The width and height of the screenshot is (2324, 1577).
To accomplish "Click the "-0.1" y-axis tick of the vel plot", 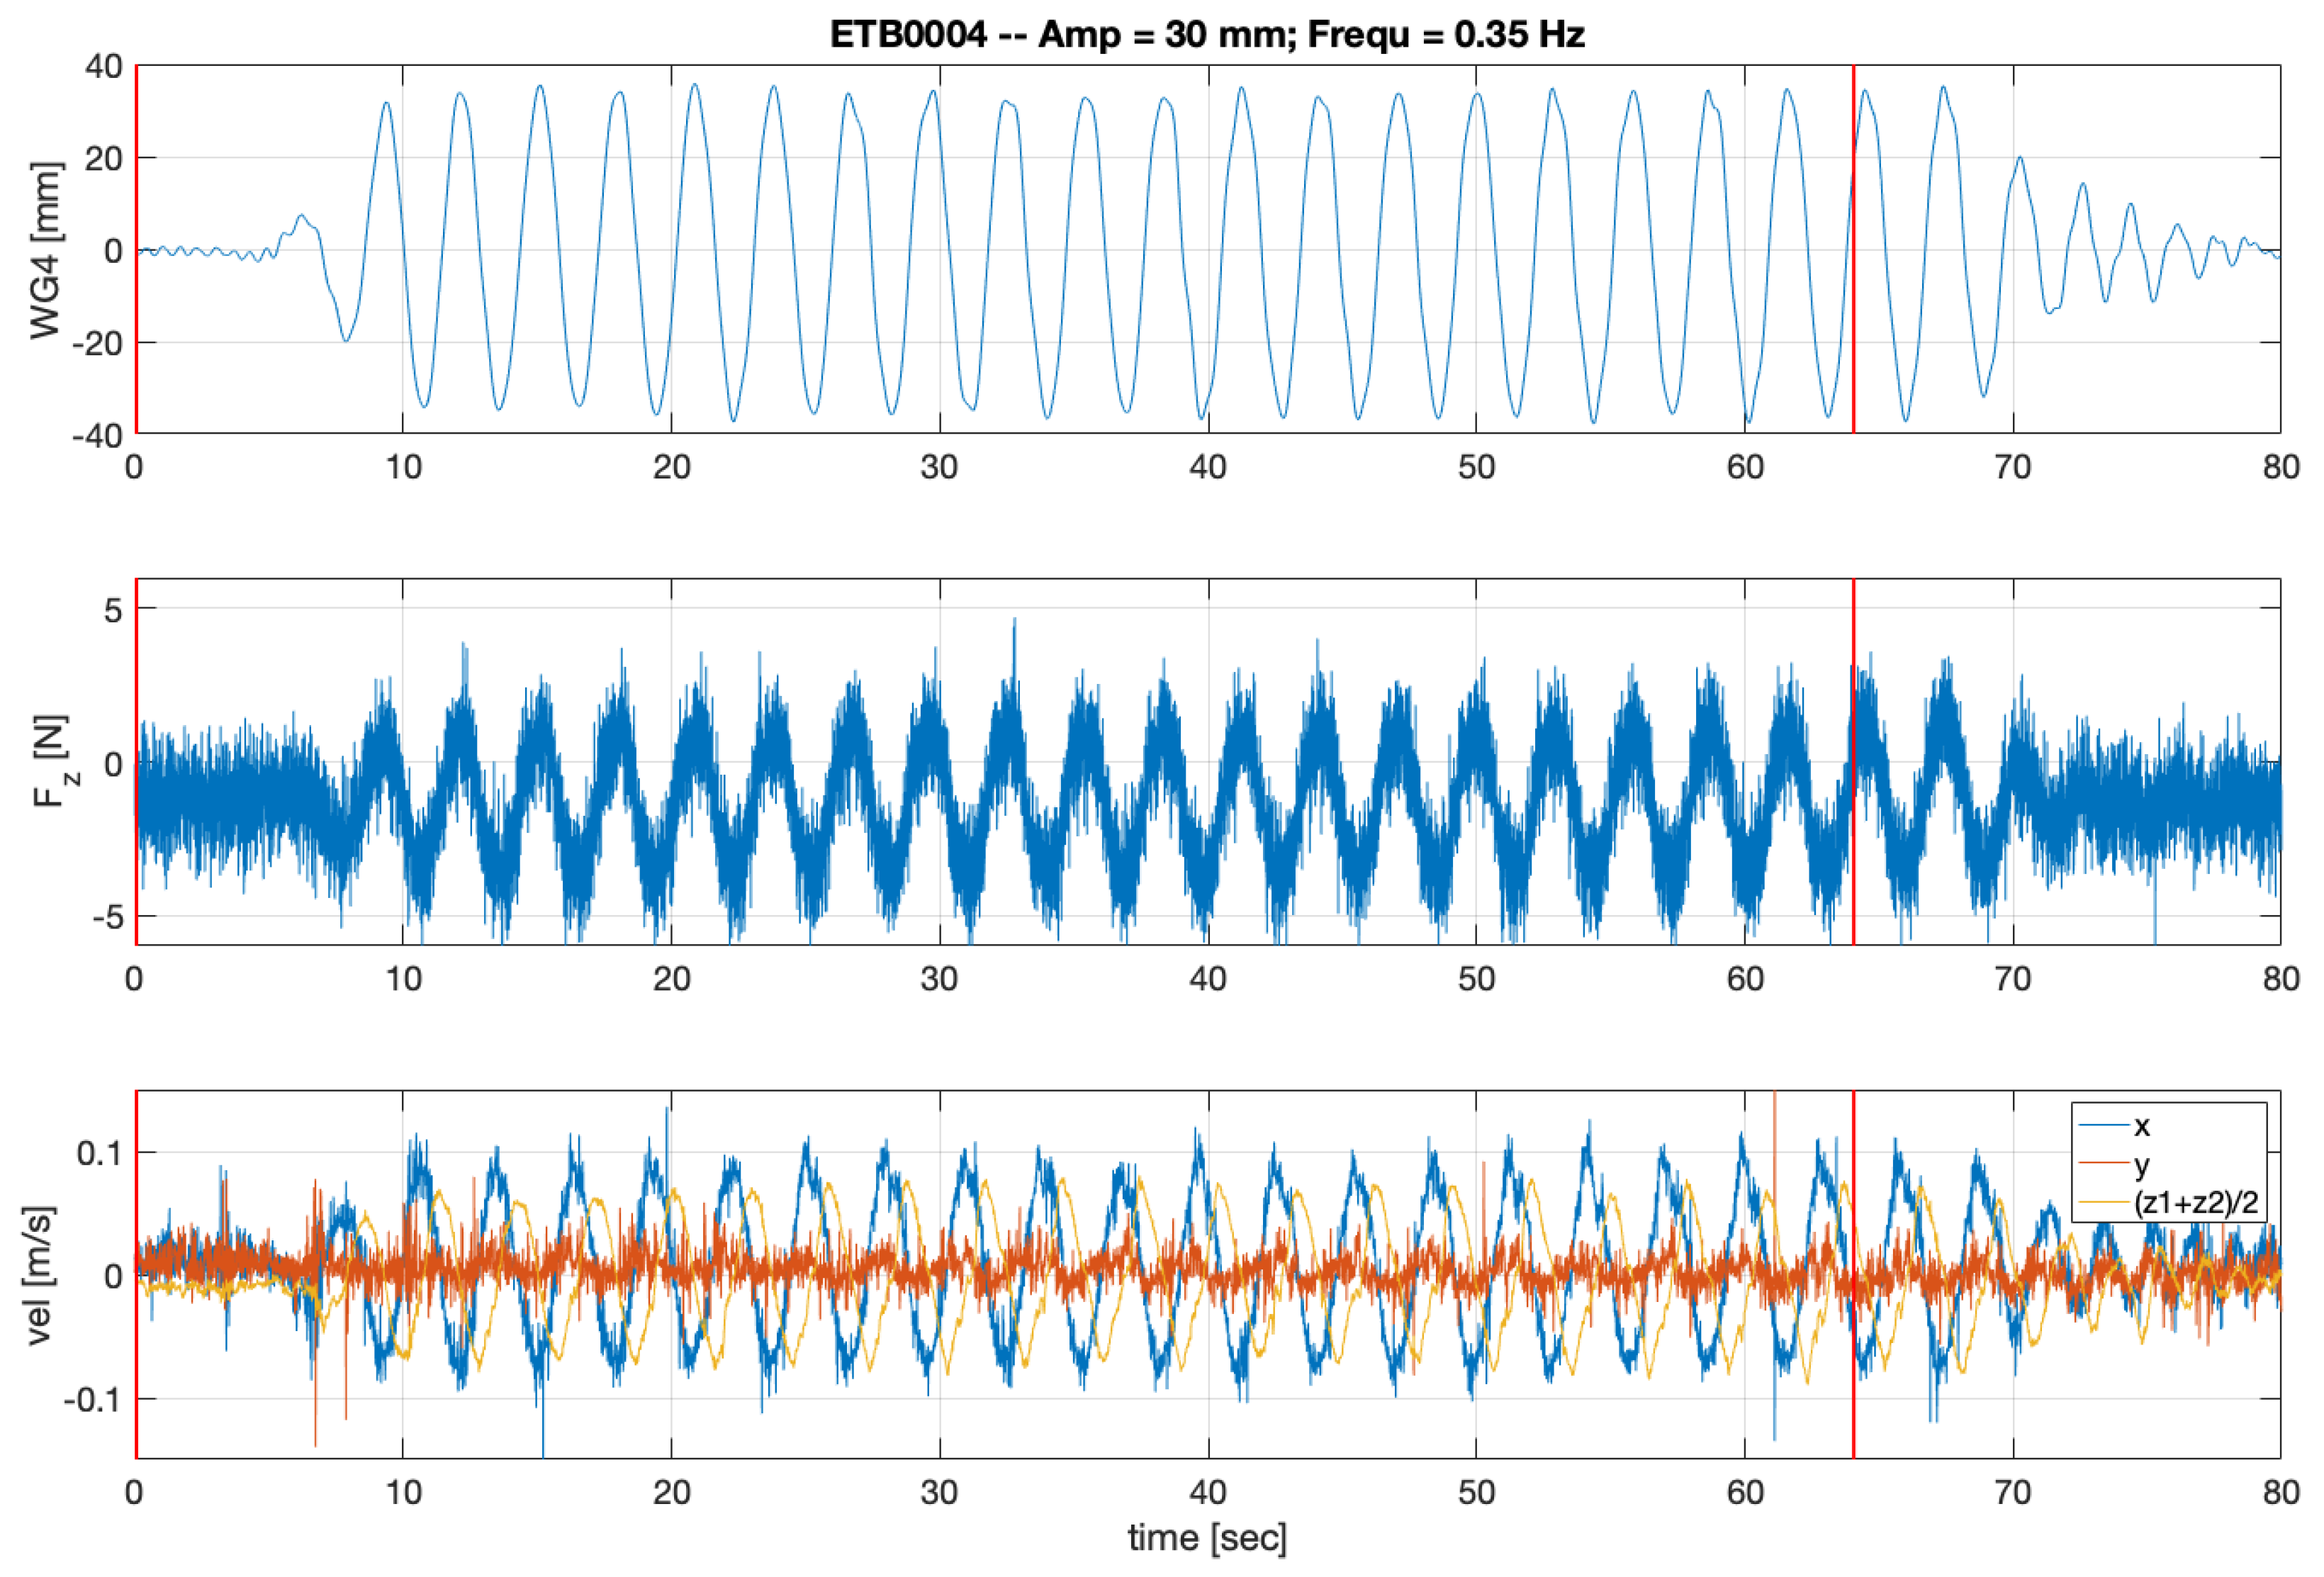I will pos(93,1399).
